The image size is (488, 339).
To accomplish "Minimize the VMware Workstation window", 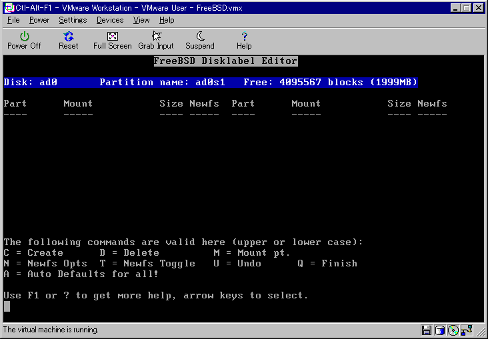I will click(455, 8).
